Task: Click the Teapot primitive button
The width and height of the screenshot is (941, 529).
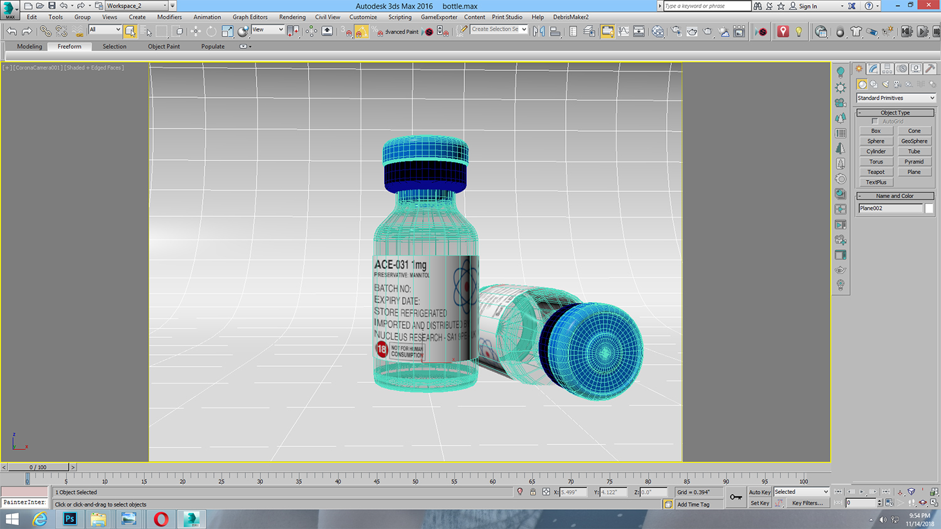Action: [x=876, y=172]
